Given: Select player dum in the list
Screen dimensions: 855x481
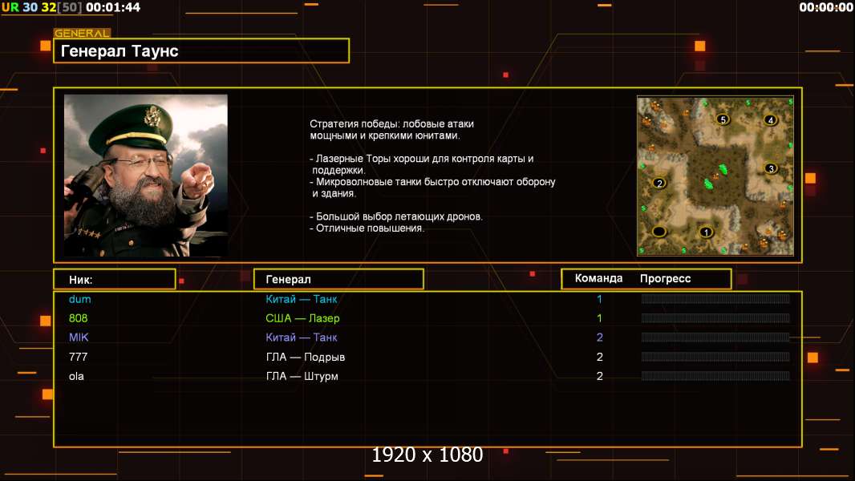Looking at the screenshot, I should coord(80,299).
